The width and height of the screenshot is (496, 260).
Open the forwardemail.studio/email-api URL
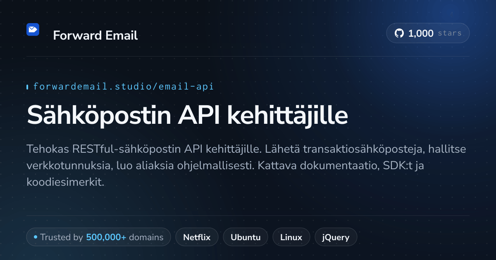[x=123, y=87]
